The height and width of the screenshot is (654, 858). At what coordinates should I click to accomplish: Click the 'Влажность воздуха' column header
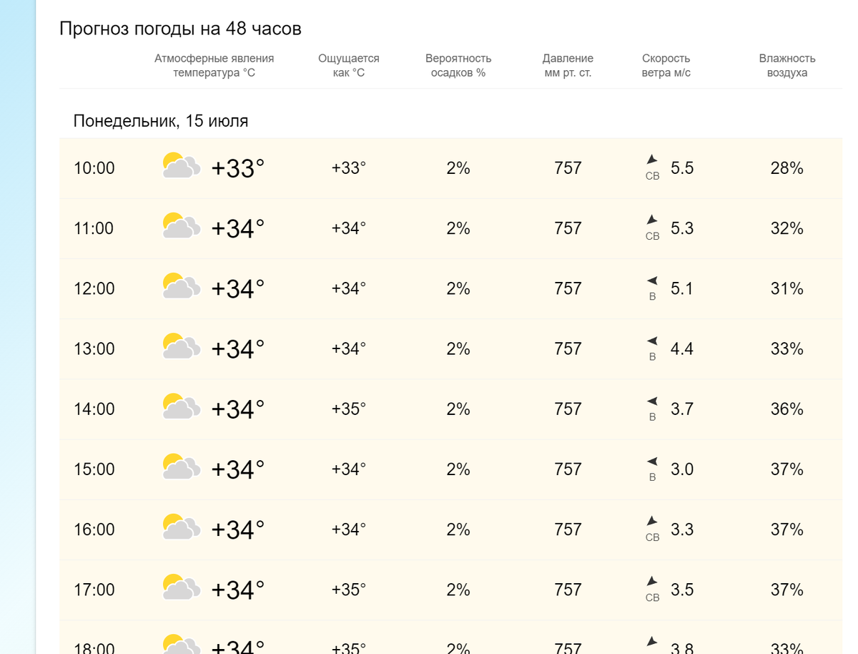point(787,65)
